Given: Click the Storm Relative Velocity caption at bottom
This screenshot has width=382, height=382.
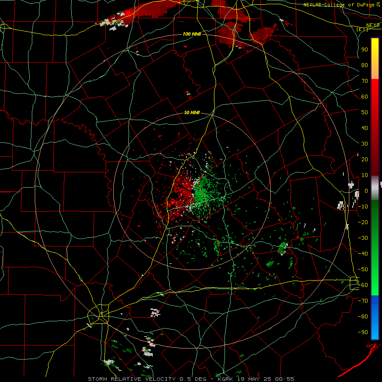Looking at the screenshot, I should (x=191, y=379).
